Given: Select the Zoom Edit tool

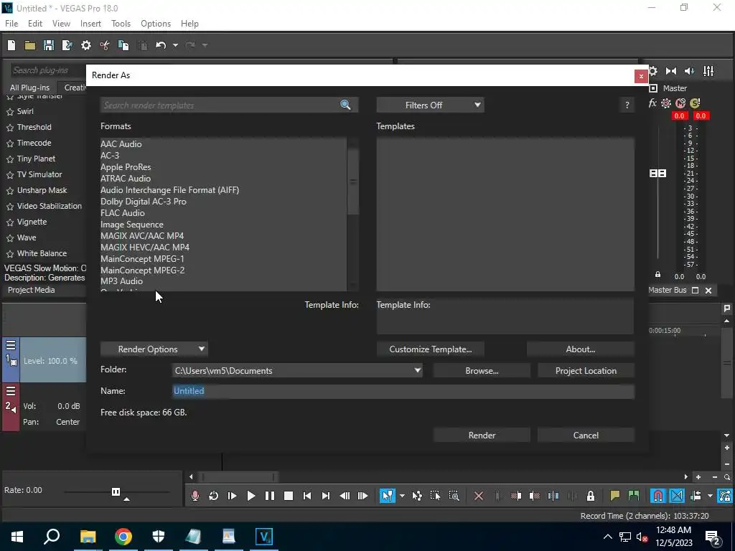Looking at the screenshot, I should 454,496.
